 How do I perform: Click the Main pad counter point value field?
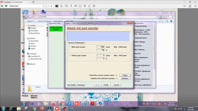pyautogui.click(x=101, y=47)
